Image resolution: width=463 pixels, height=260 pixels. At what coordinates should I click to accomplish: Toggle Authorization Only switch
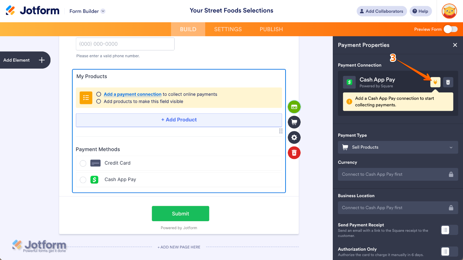(449, 252)
